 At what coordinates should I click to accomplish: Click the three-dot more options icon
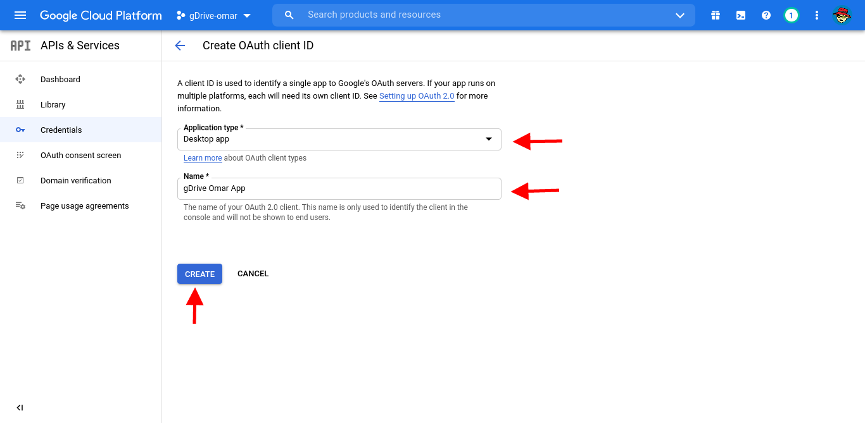[816, 15]
